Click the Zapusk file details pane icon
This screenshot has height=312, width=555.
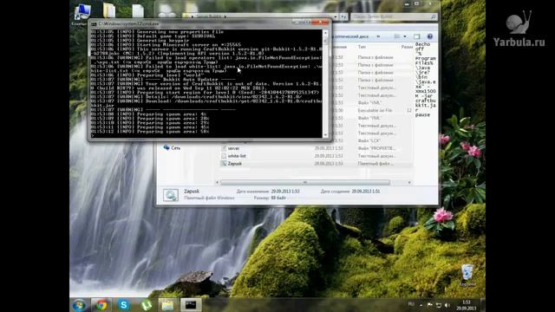click(171, 194)
